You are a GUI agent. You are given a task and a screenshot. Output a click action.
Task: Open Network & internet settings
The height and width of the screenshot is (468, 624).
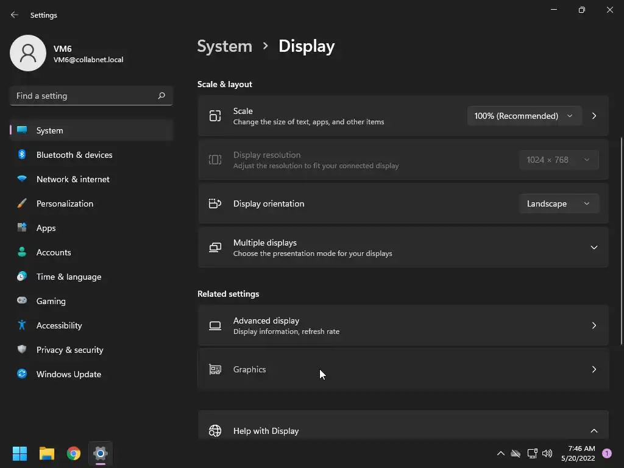[x=91, y=179]
